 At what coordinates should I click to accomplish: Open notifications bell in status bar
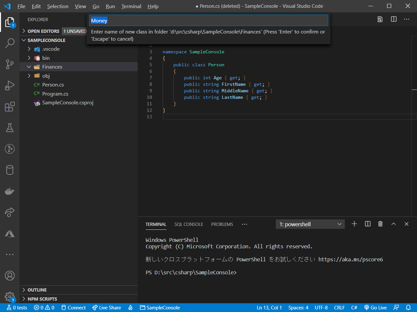pos(408,307)
